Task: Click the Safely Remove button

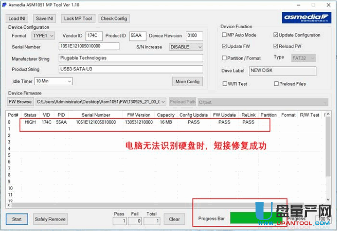Action: (50, 219)
